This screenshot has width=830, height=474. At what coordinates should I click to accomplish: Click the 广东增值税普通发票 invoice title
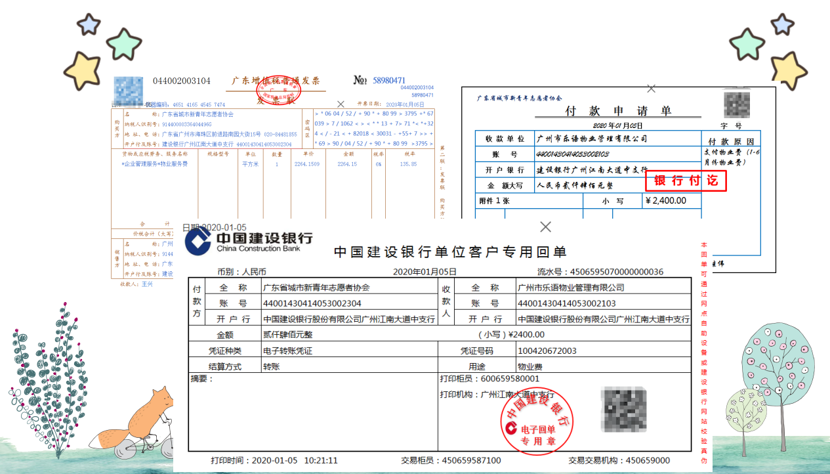[x=276, y=81]
